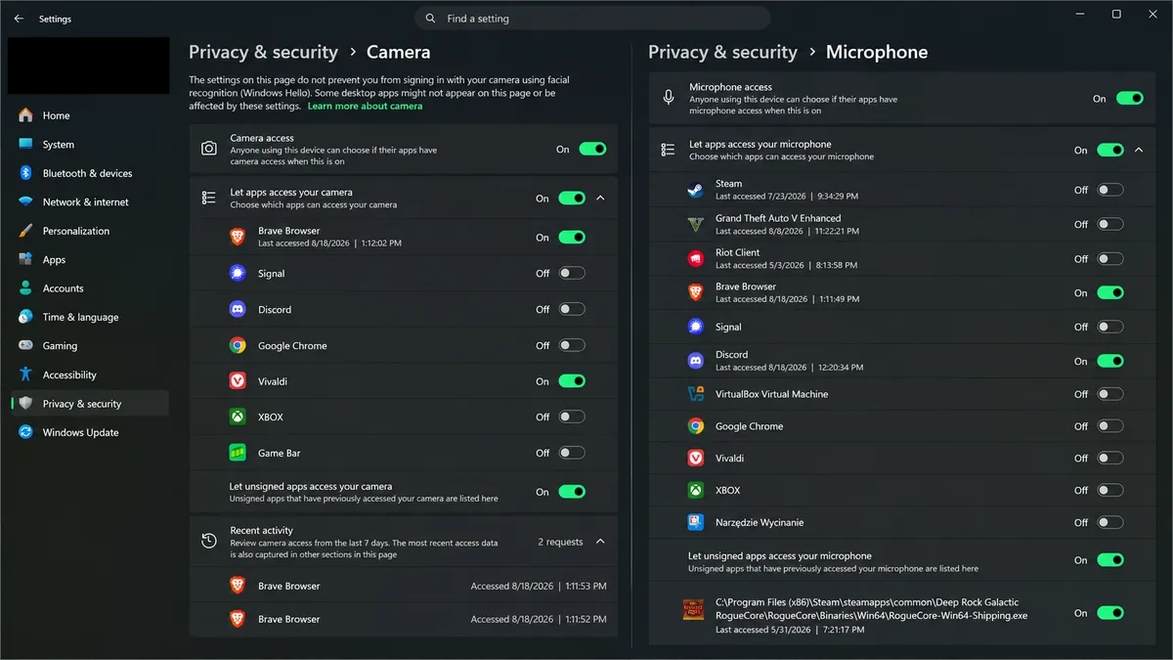Click Privacy & security breadcrumb above Microphone

coord(722,52)
